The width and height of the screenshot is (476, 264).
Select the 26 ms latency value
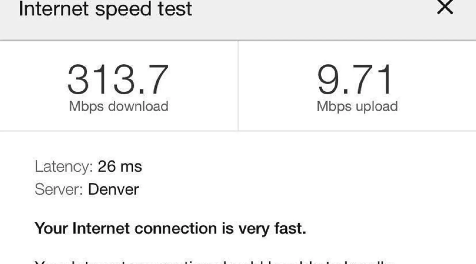(x=120, y=167)
